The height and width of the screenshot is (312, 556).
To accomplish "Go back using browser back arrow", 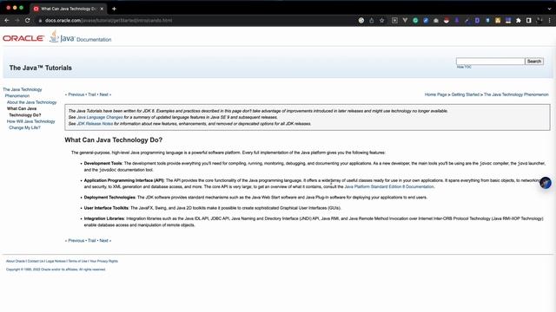I will pyautogui.click(x=7, y=21).
